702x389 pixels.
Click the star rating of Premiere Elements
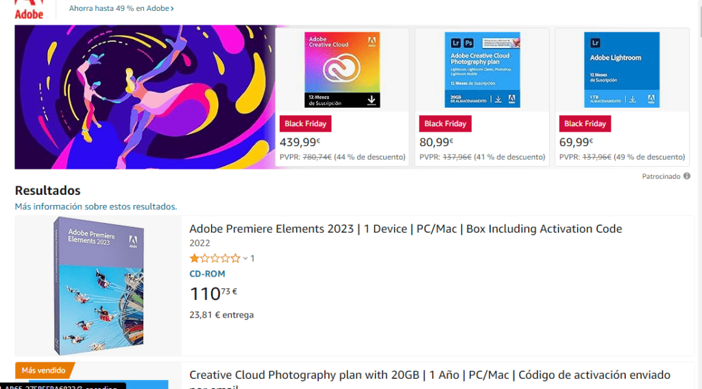click(x=215, y=258)
